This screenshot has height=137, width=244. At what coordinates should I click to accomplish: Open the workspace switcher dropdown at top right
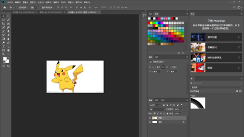point(239,7)
